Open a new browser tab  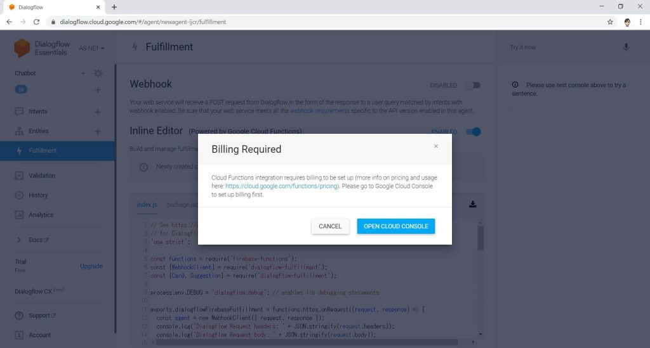pos(114,7)
